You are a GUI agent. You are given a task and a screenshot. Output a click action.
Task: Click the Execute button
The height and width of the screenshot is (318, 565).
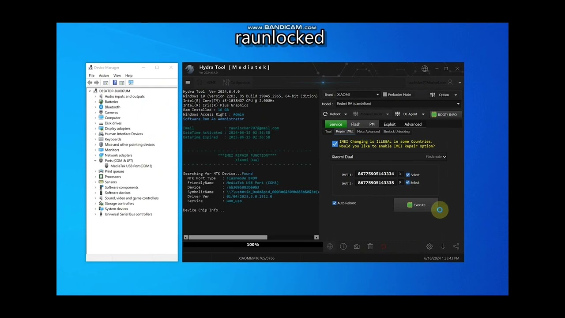(416, 205)
